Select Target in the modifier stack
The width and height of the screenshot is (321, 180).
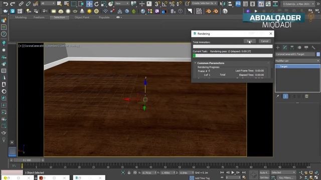coord(297,66)
